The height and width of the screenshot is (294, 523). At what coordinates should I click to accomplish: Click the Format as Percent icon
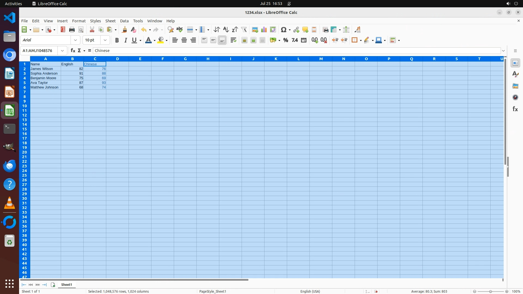(x=285, y=40)
